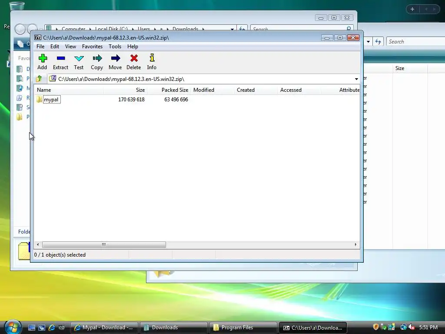This screenshot has width=445, height=334.
Task: Open Internet Explorer quick launch icon
Action: (x=52, y=327)
